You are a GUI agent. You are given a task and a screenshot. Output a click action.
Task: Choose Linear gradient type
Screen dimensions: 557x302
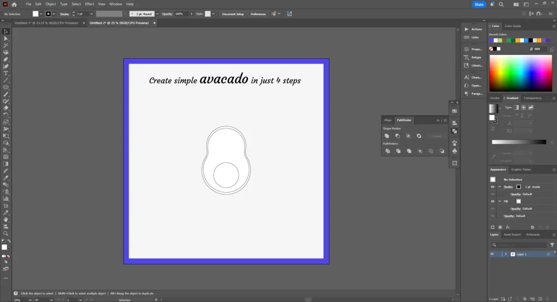tap(517, 107)
